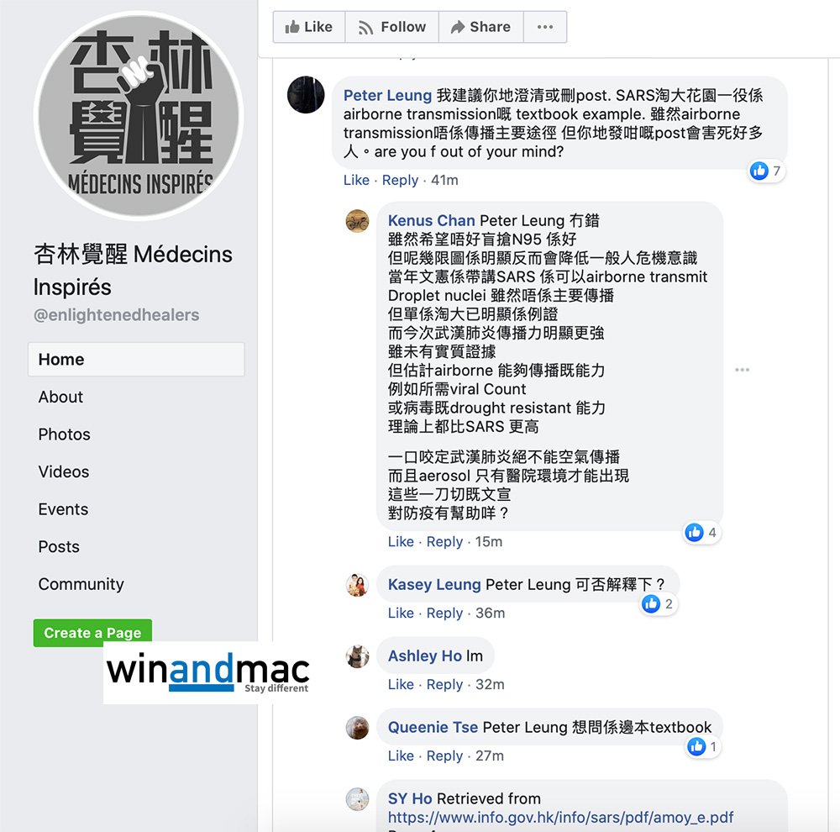Like Ashley Ho's comment
This screenshot has height=832, width=840.
tap(401, 685)
